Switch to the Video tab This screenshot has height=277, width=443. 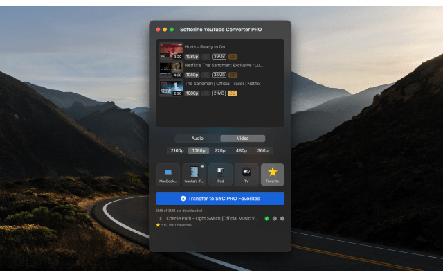tap(243, 138)
